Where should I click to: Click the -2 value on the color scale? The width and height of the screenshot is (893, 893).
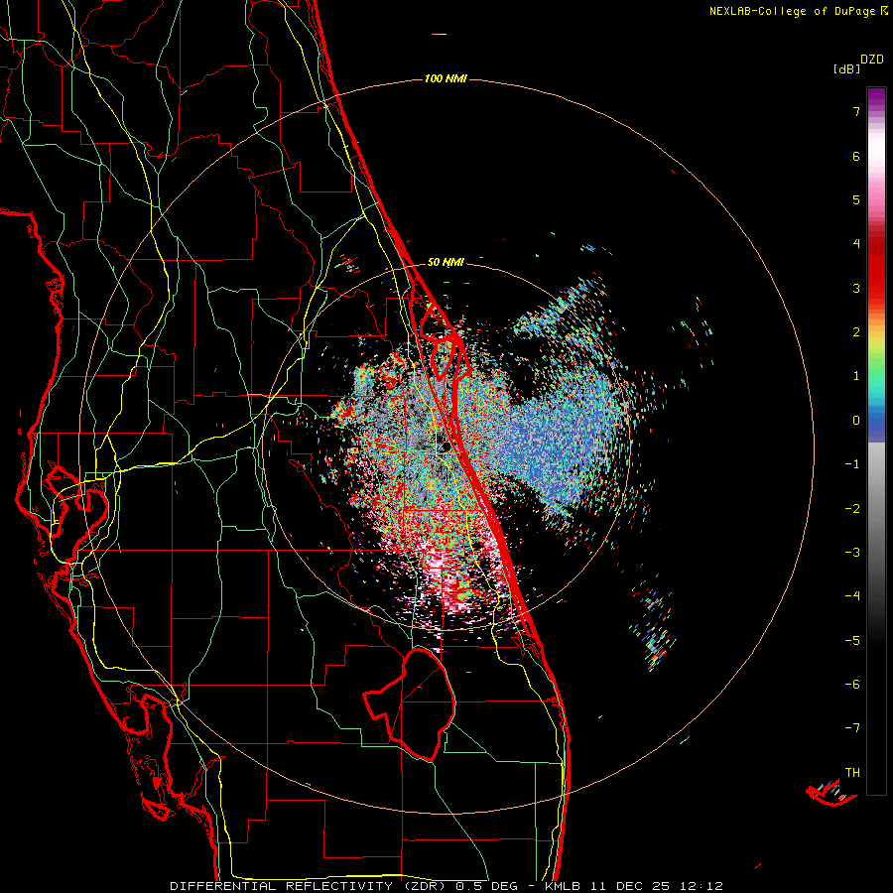[852, 509]
